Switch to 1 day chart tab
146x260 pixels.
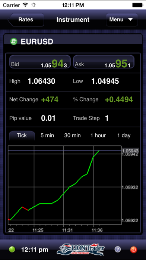[x=124, y=136]
